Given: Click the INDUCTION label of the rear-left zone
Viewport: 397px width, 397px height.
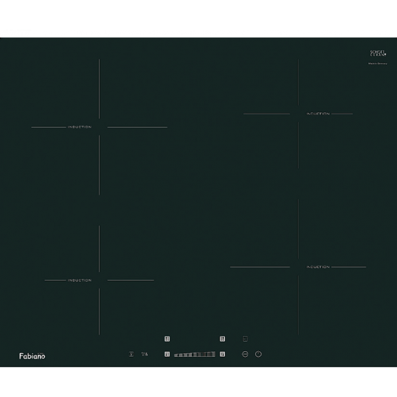Looking at the screenshot, I should tap(80, 127).
